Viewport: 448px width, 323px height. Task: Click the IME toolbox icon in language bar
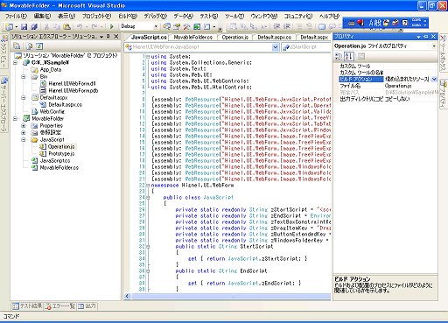point(395,23)
